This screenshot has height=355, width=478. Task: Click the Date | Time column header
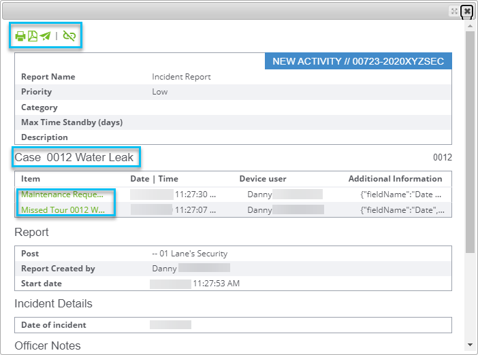point(155,179)
